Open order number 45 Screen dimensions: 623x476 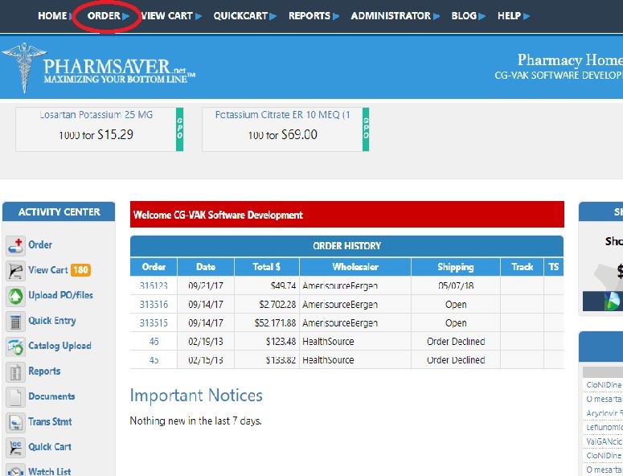click(154, 360)
